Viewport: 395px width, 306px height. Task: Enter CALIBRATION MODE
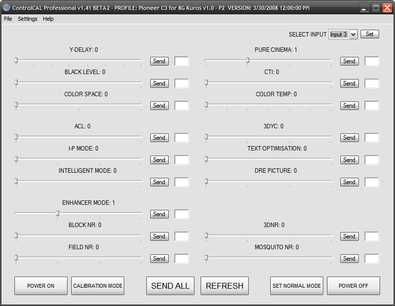98,286
